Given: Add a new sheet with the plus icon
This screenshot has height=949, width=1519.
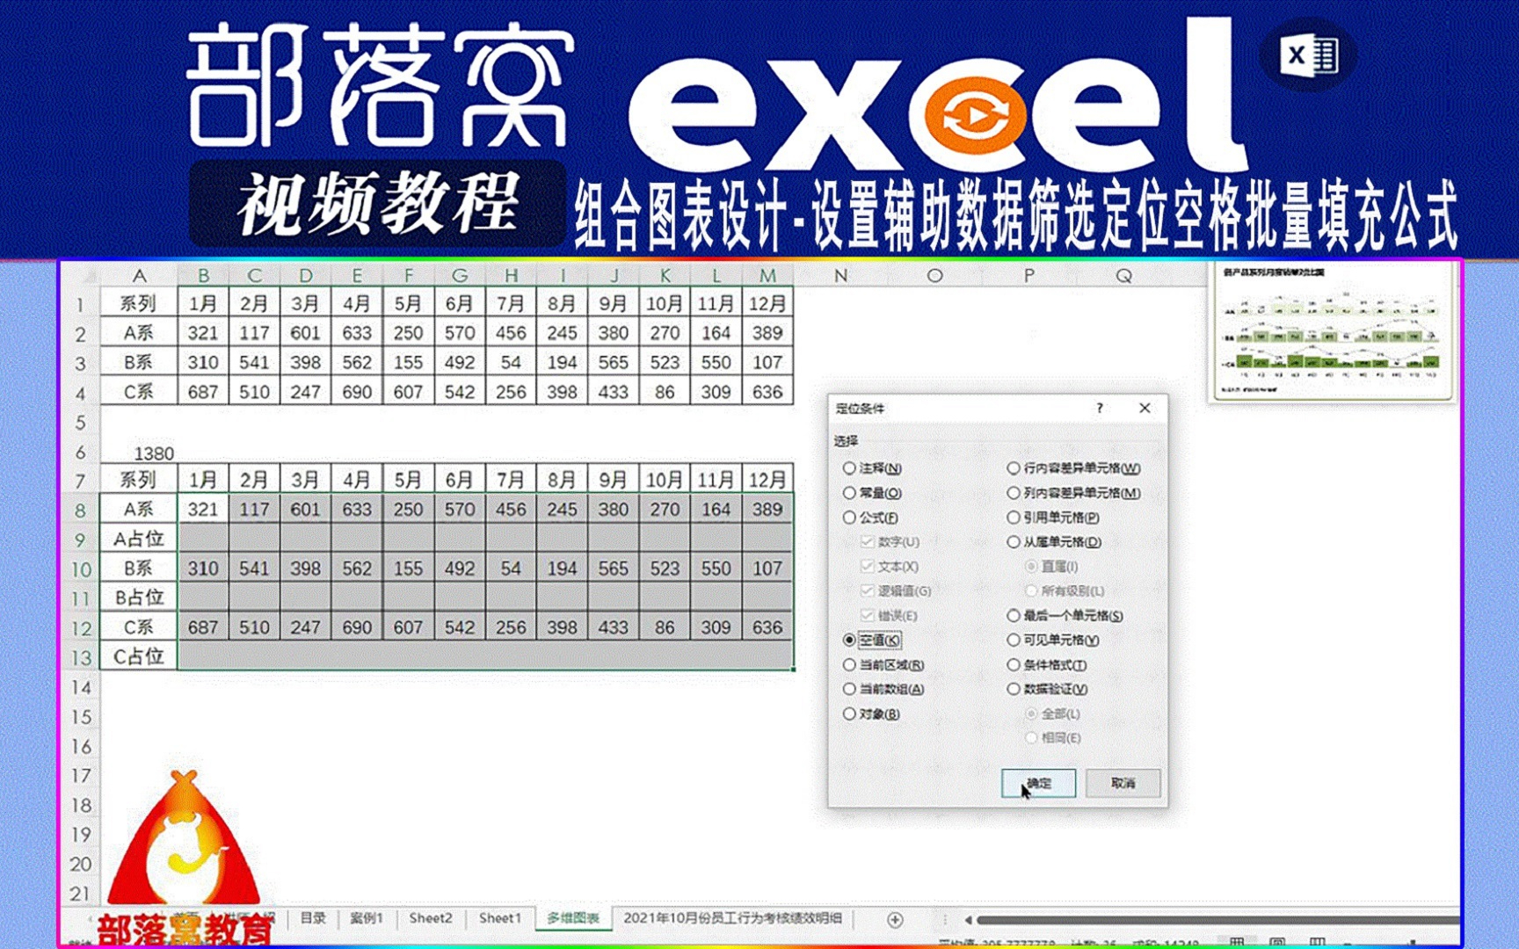Looking at the screenshot, I should (x=895, y=919).
